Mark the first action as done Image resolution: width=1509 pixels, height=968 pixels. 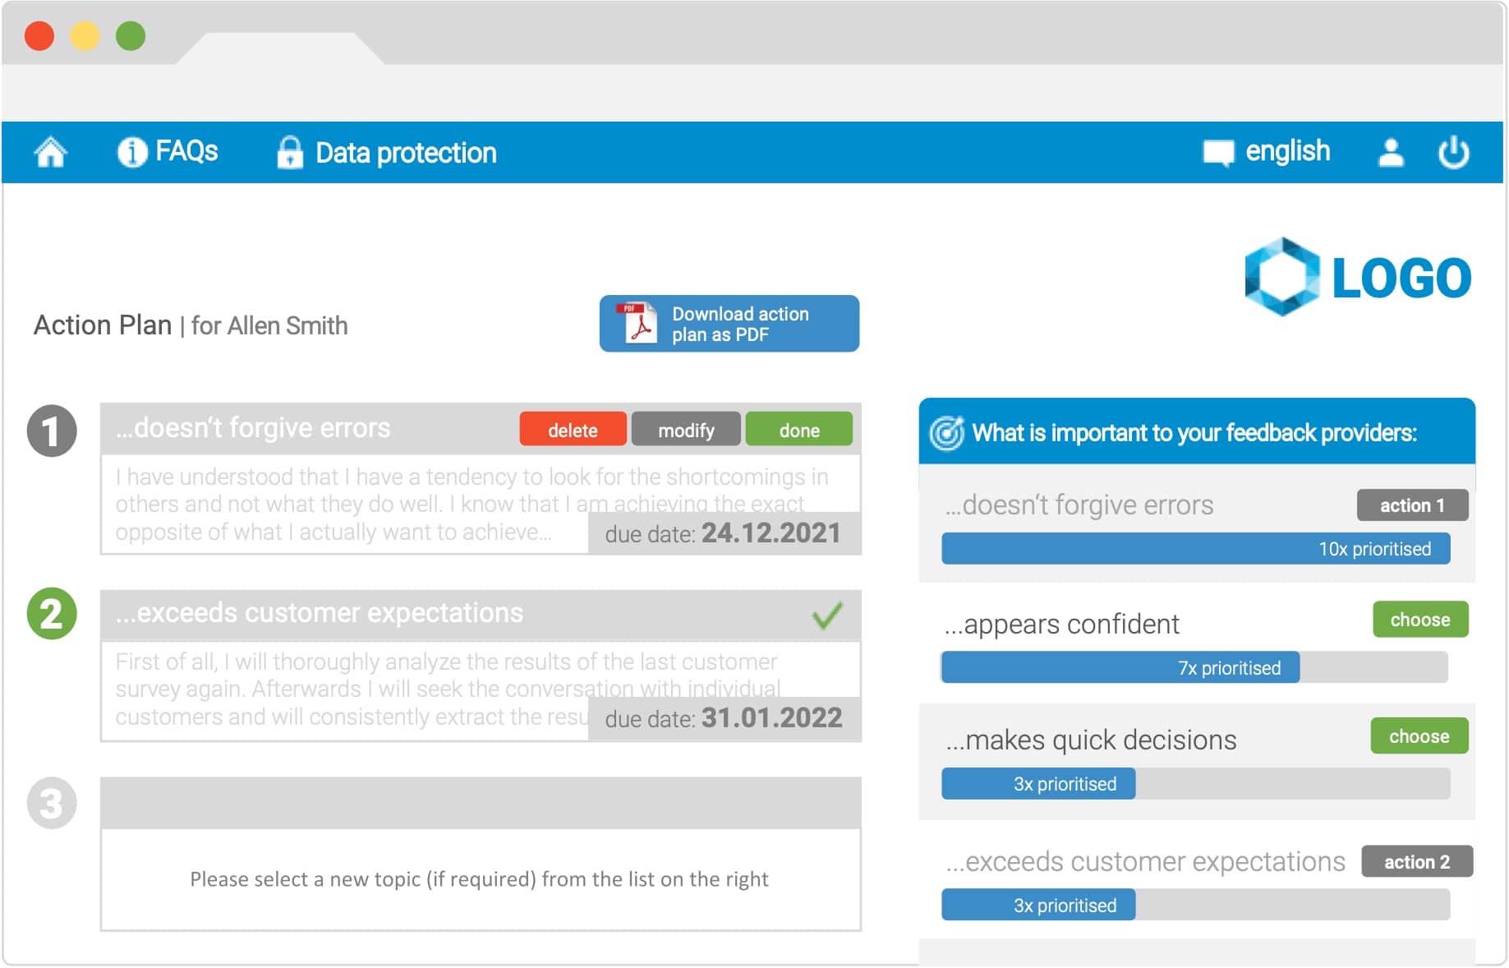pos(799,430)
